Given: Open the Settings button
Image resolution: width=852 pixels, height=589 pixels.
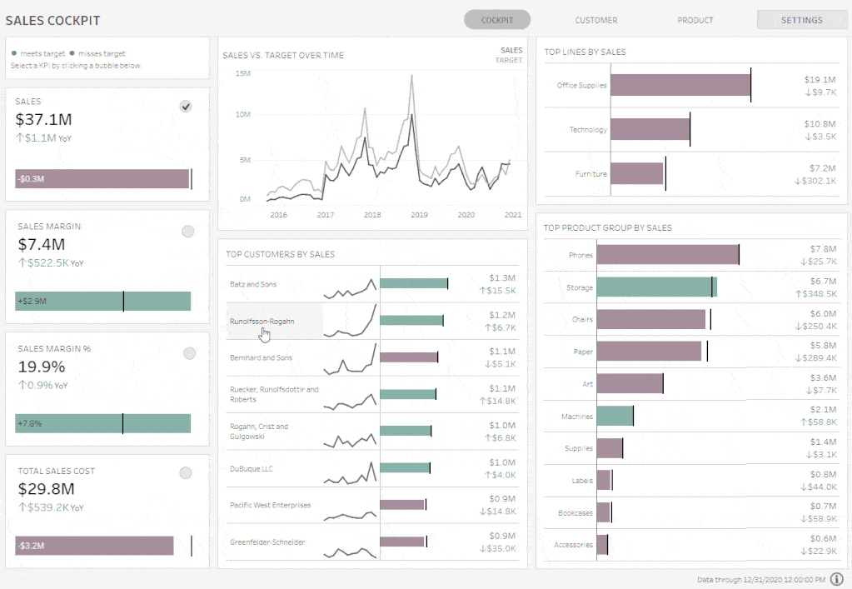Looking at the screenshot, I should coord(801,20).
